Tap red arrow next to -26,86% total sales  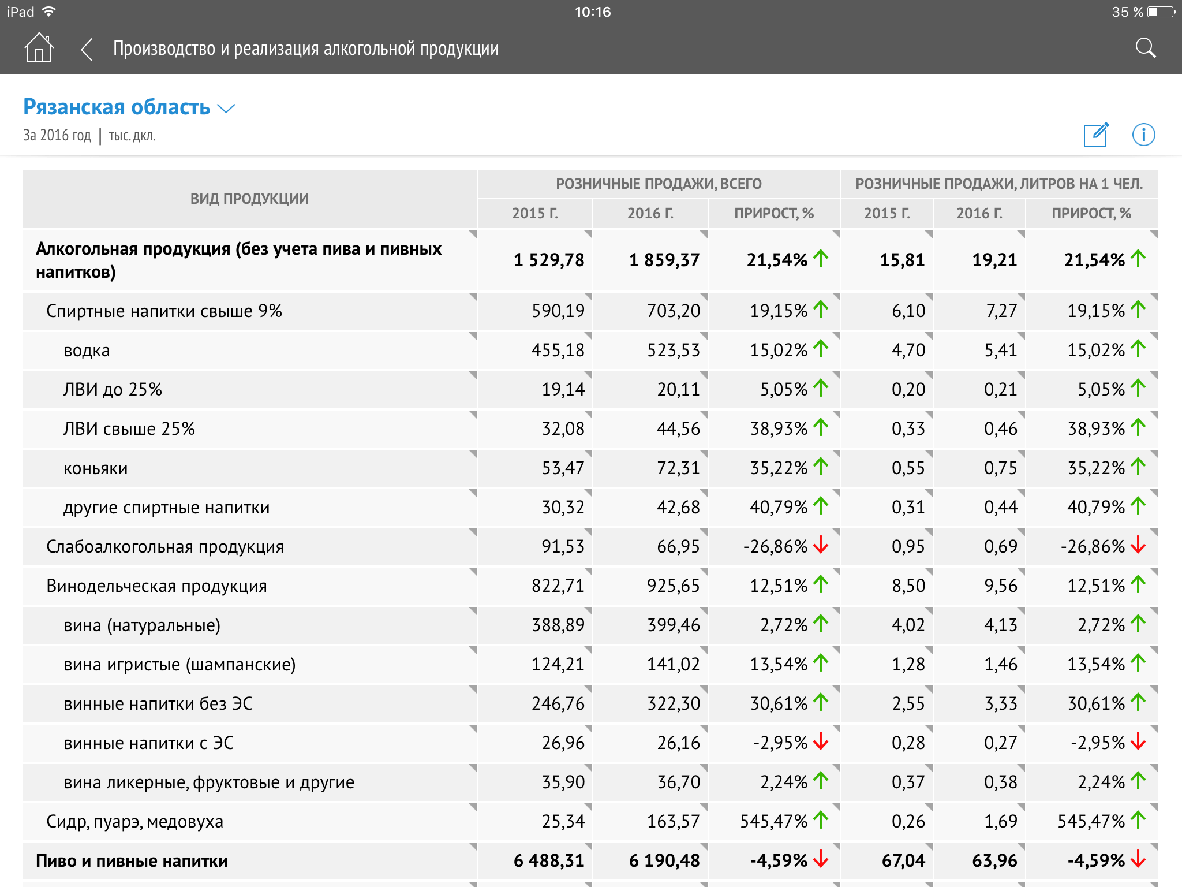pyautogui.click(x=821, y=545)
